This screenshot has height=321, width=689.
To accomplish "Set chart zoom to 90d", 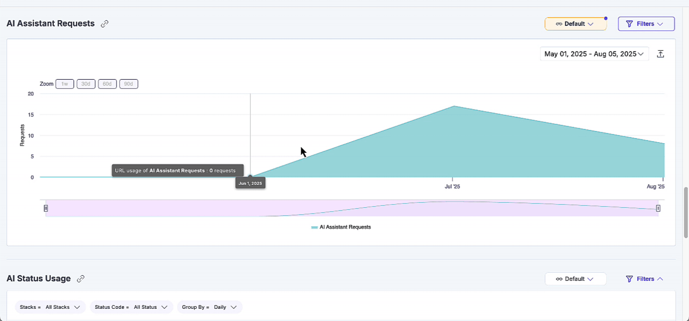I will pyautogui.click(x=129, y=84).
